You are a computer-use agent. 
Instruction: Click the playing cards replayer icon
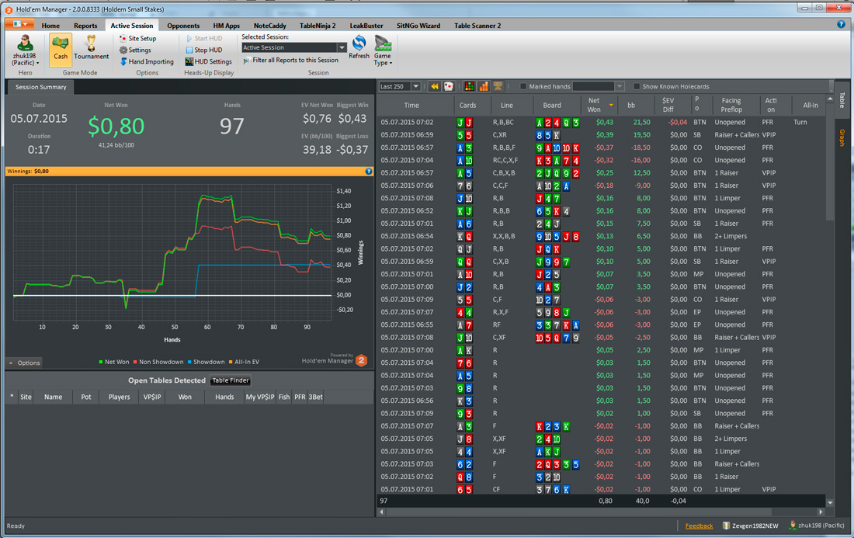point(448,87)
